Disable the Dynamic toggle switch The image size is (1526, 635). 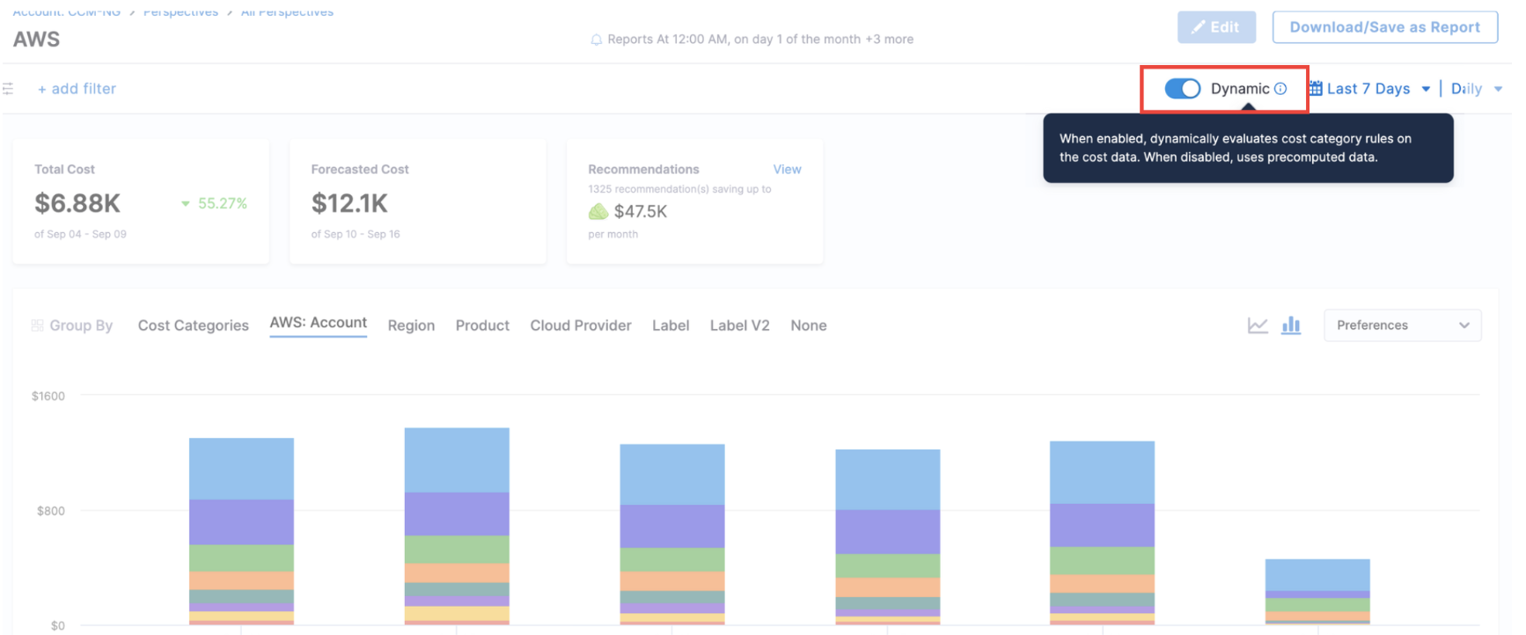(x=1182, y=89)
